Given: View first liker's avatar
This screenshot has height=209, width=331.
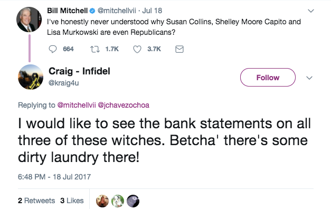Looking at the screenshot, I should pyautogui.click(x=102, y=201).
